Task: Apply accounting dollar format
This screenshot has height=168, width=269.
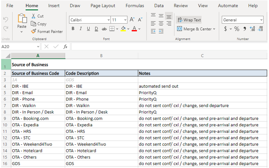Action: pyautogui.click(x=226, y=29)
